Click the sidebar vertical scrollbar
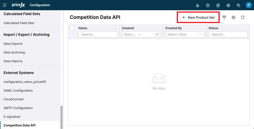The height and width of the screenshot is (129, 254). [61, 117]
